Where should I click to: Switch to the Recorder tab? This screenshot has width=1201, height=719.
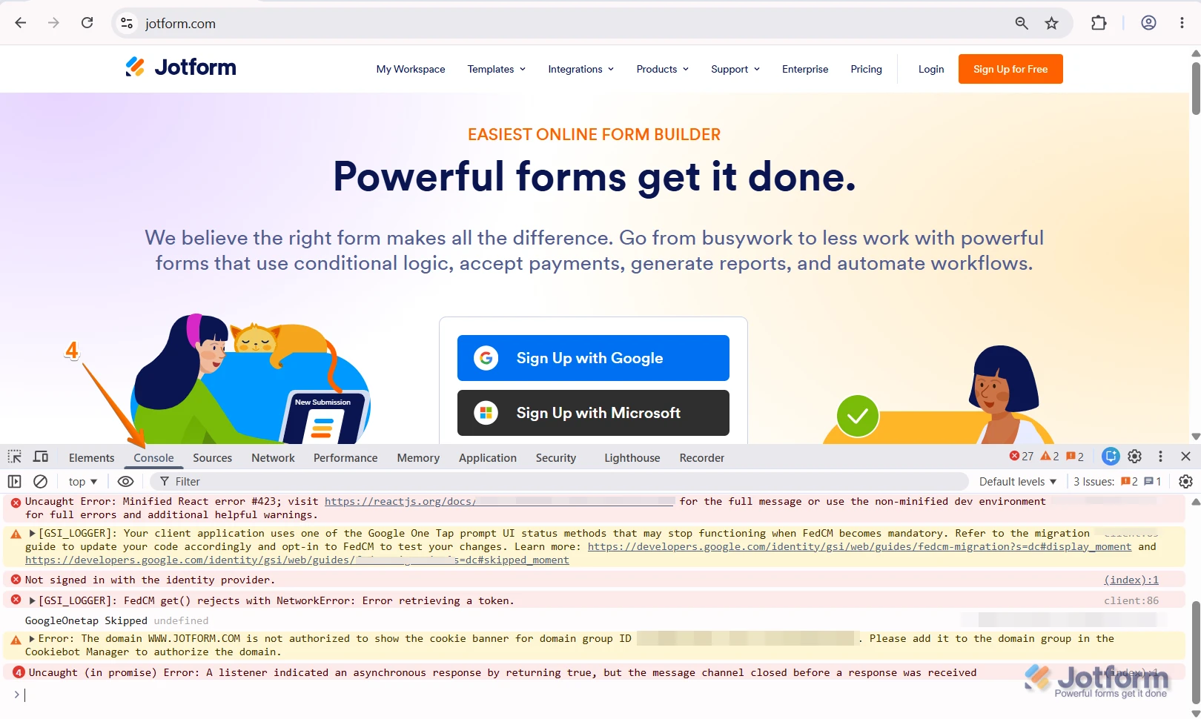(x=702, y=458)
